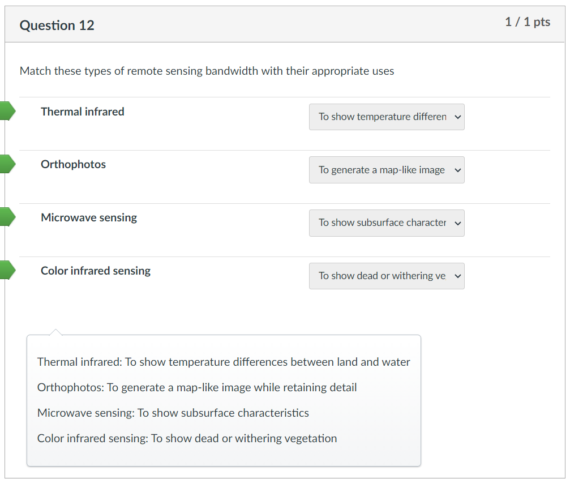The width and height of the screenshot is (570, 479).
Task: Select the bold Orthophotos row label
Action: tap(73, 165)
